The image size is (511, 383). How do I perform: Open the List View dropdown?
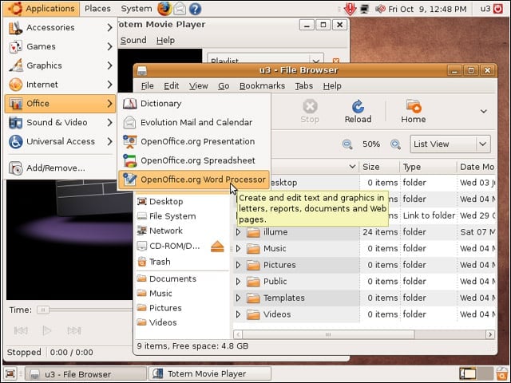[x=450, y=144]
